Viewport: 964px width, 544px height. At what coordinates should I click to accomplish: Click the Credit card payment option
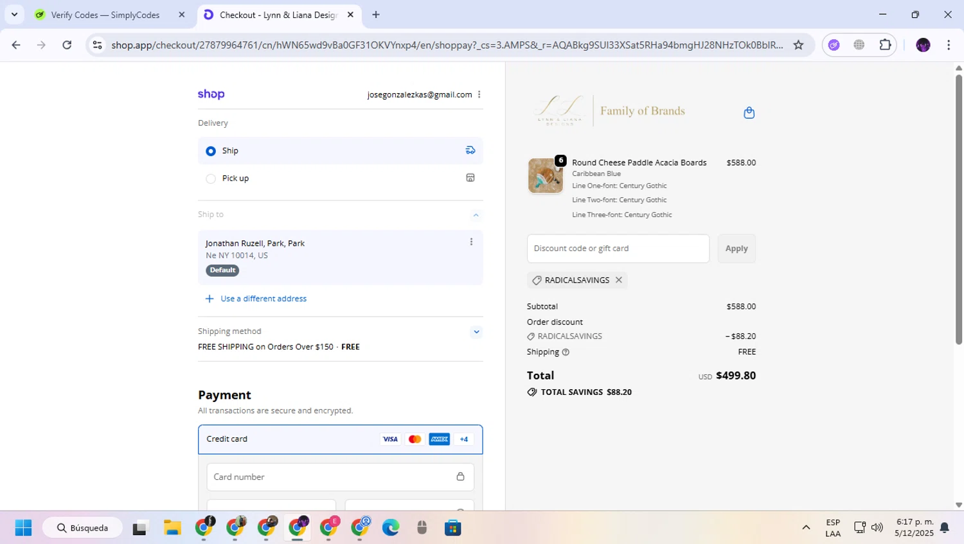(340, 439)
